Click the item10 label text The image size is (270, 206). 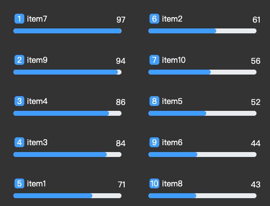[x=174, y=60]
